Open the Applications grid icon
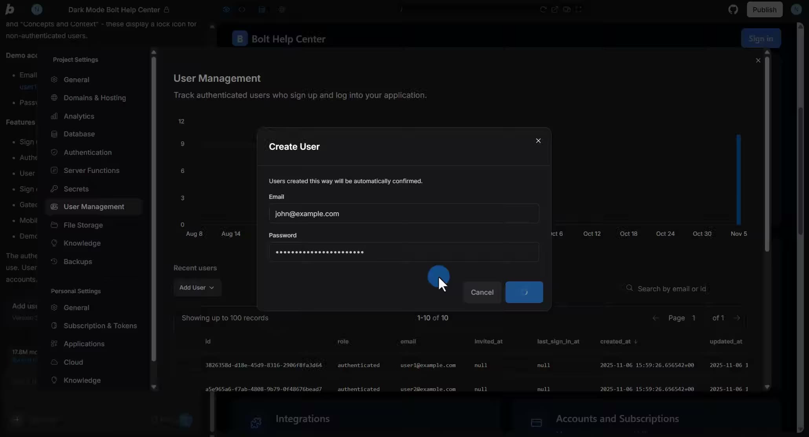 pos(54,343)
